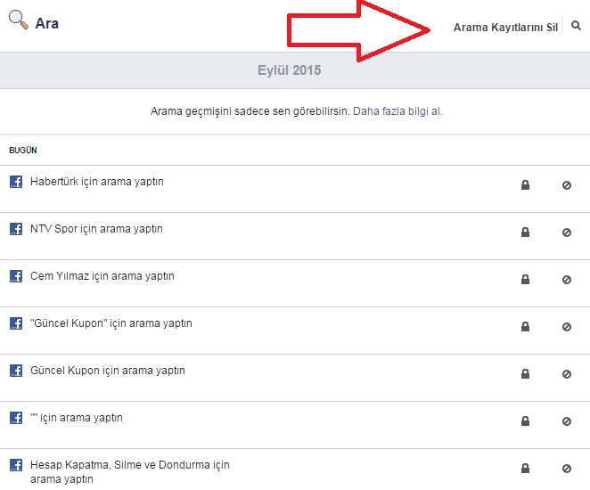This screenshot has width=590, height=490.
Task: Click the Arama Kayıtlarını Sil button
Action: (505, 28)
